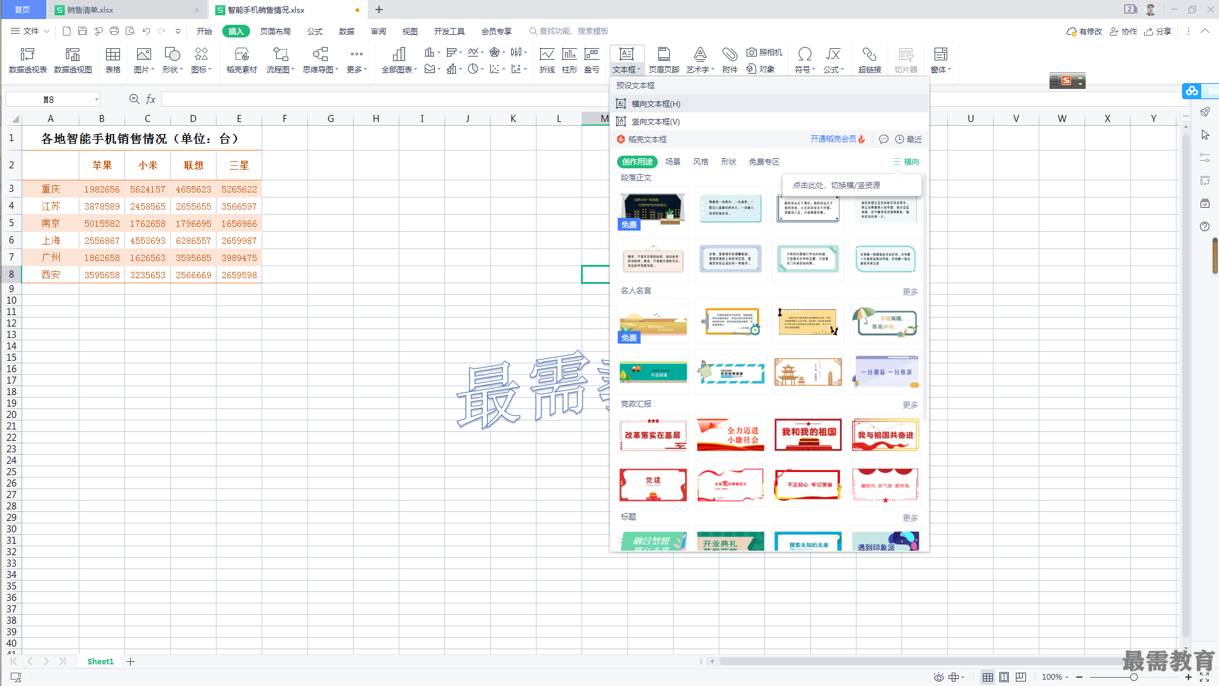This screenshot has height=686, width=1219.
Task: Switch to normal grid view in status bar
Action: (x=988, y=677)
